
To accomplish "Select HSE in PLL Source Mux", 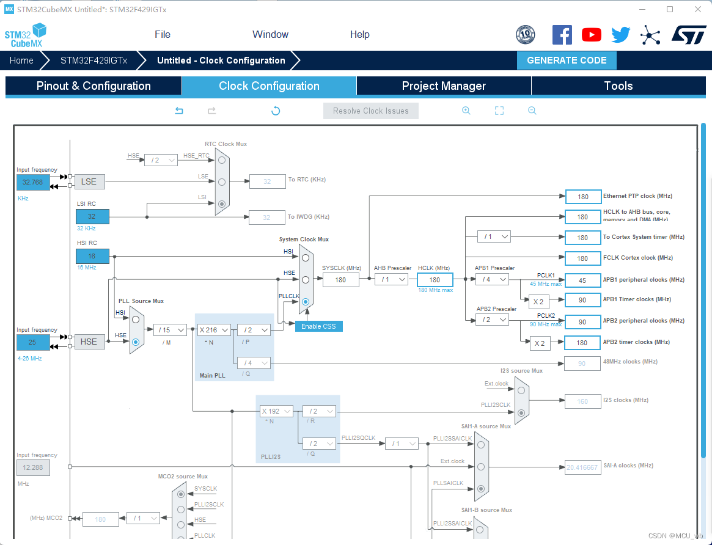I will [x=135, y=342].
